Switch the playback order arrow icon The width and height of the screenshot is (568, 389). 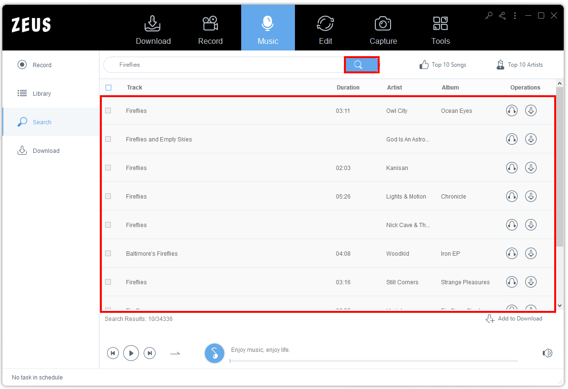pyautogui.click(x=175, y=353)
